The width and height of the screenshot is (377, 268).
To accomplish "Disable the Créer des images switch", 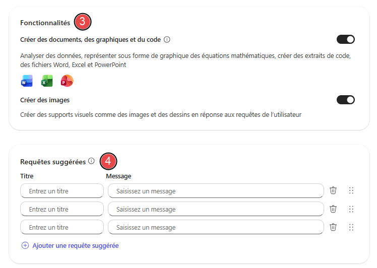I will [346, 100].
